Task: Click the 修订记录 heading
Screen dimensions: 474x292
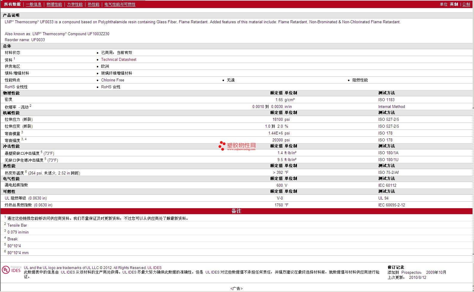Action: [x=396, y=267]
